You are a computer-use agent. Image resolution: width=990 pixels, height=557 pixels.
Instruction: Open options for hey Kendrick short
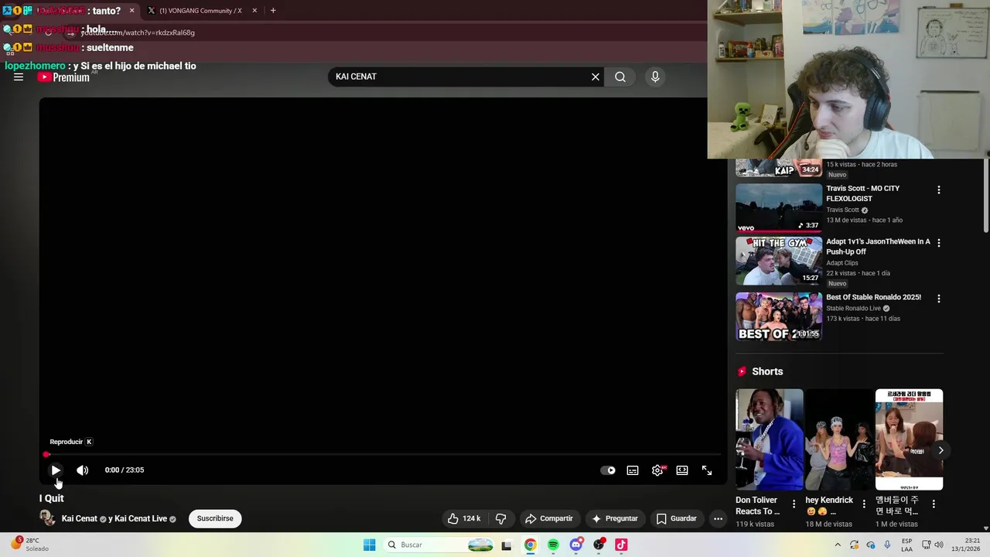864,504
